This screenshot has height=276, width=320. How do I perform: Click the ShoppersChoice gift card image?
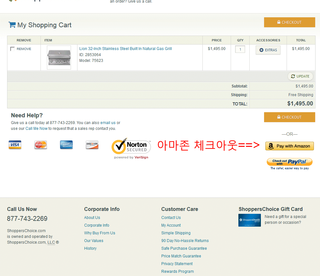point(249,220)
